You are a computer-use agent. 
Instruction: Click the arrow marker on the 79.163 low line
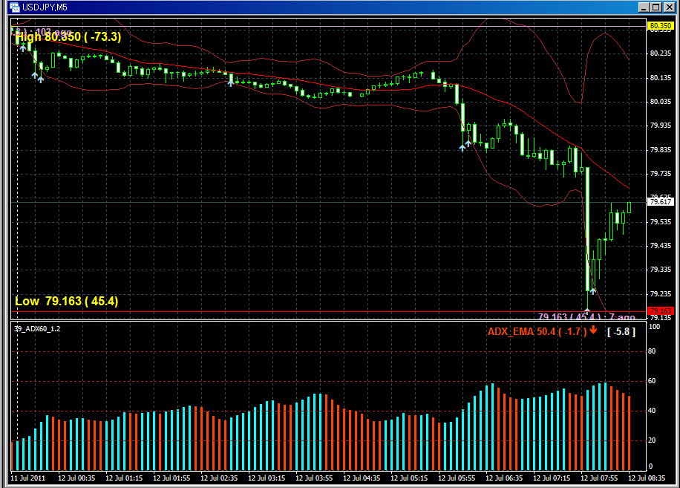point(587,312)
